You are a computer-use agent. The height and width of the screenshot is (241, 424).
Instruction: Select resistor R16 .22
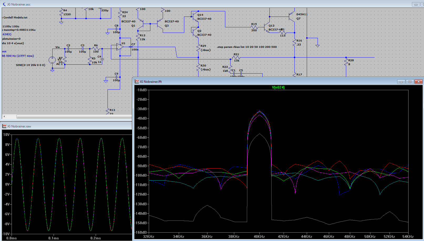pos(295,43)
